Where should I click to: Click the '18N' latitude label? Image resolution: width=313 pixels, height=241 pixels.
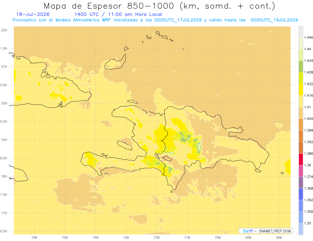(x=4, y=177)
